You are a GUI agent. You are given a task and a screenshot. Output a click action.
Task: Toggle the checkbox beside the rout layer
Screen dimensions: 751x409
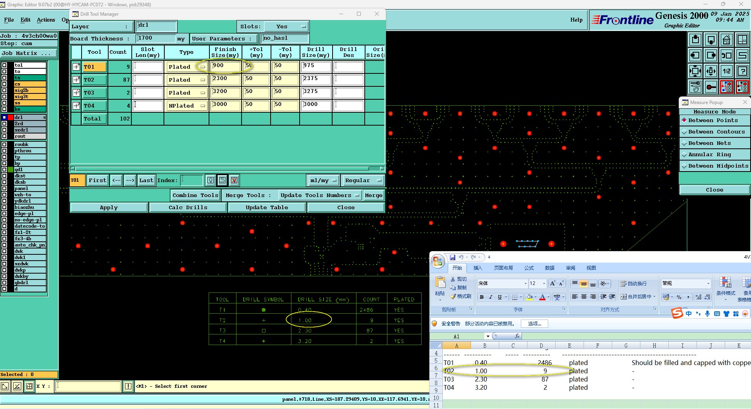tap(4, 136)
